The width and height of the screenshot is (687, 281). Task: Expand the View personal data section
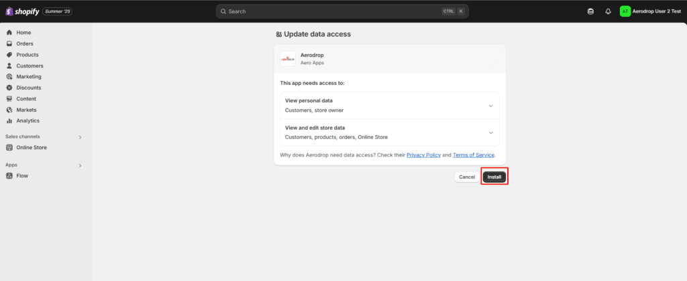coord(490,106)
